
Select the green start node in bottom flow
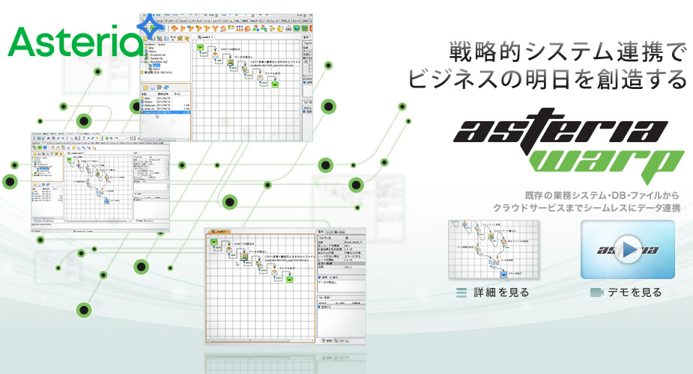pyautogui.click(x=214, y=242)
